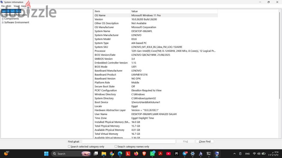This screenshot has height=158, width=282.
Task: Launch Microsoft Edge from the taskbar
Action: pos(120,154)
